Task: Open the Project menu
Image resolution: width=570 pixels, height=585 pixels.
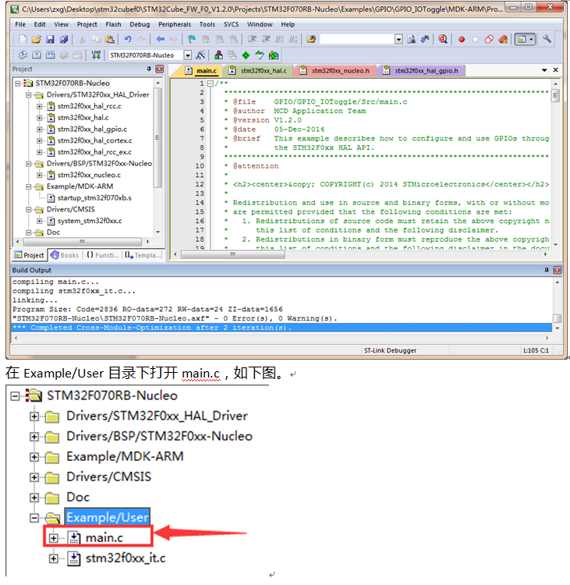Action: (x=87, y=24)
